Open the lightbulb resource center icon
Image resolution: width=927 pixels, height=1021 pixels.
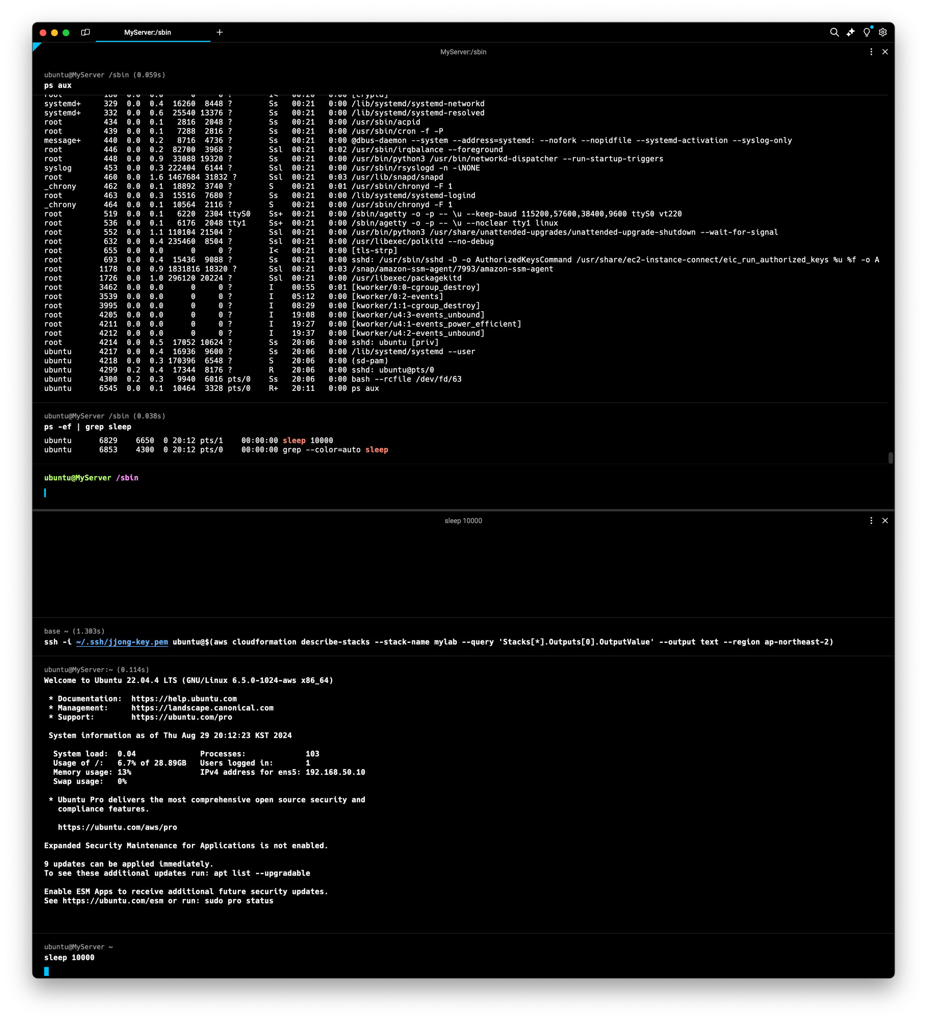click(867, 32)
